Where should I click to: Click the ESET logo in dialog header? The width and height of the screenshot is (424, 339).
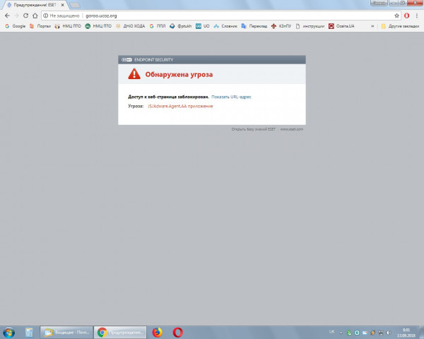coord(126,60)
